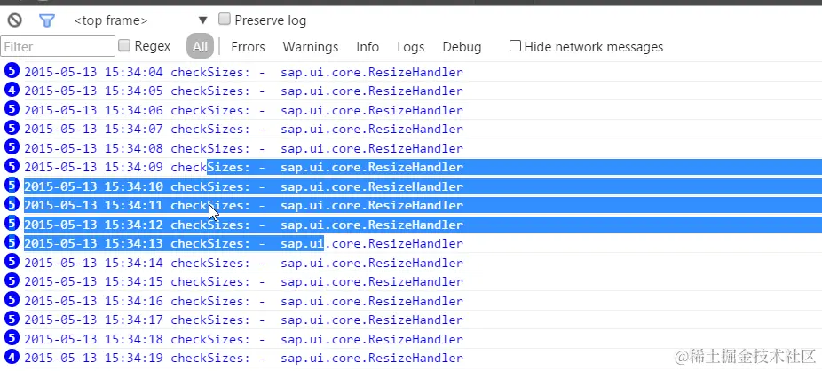Viewport: 822px width, 371px height.
Task: Clear the console log
Action: click(15, 20)
